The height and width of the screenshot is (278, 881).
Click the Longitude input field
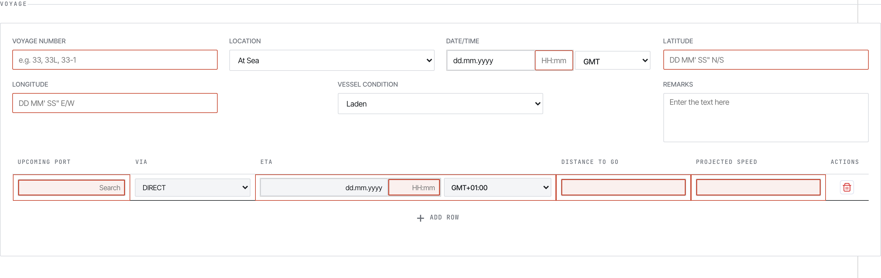(x=115, y=103)
